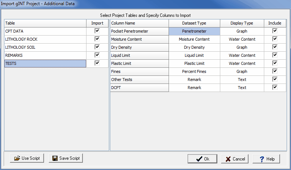
Task: Select the Liquid Limit column name row
Action: tap(139, 55)
